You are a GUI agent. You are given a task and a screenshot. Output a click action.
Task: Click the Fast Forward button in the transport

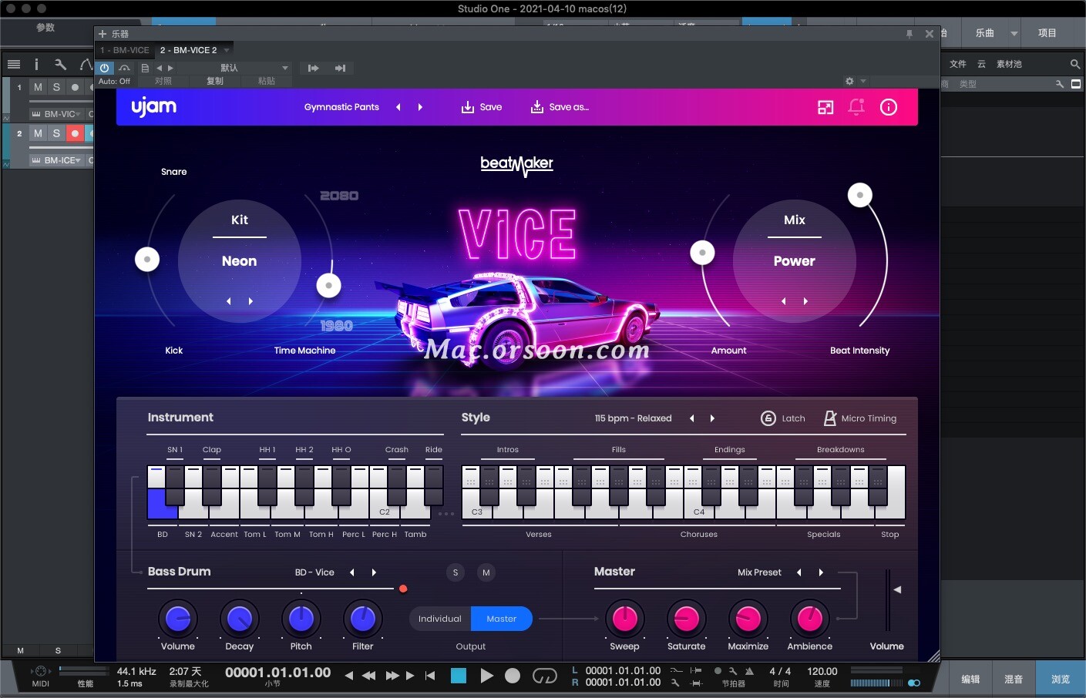[x=392, y=676]
